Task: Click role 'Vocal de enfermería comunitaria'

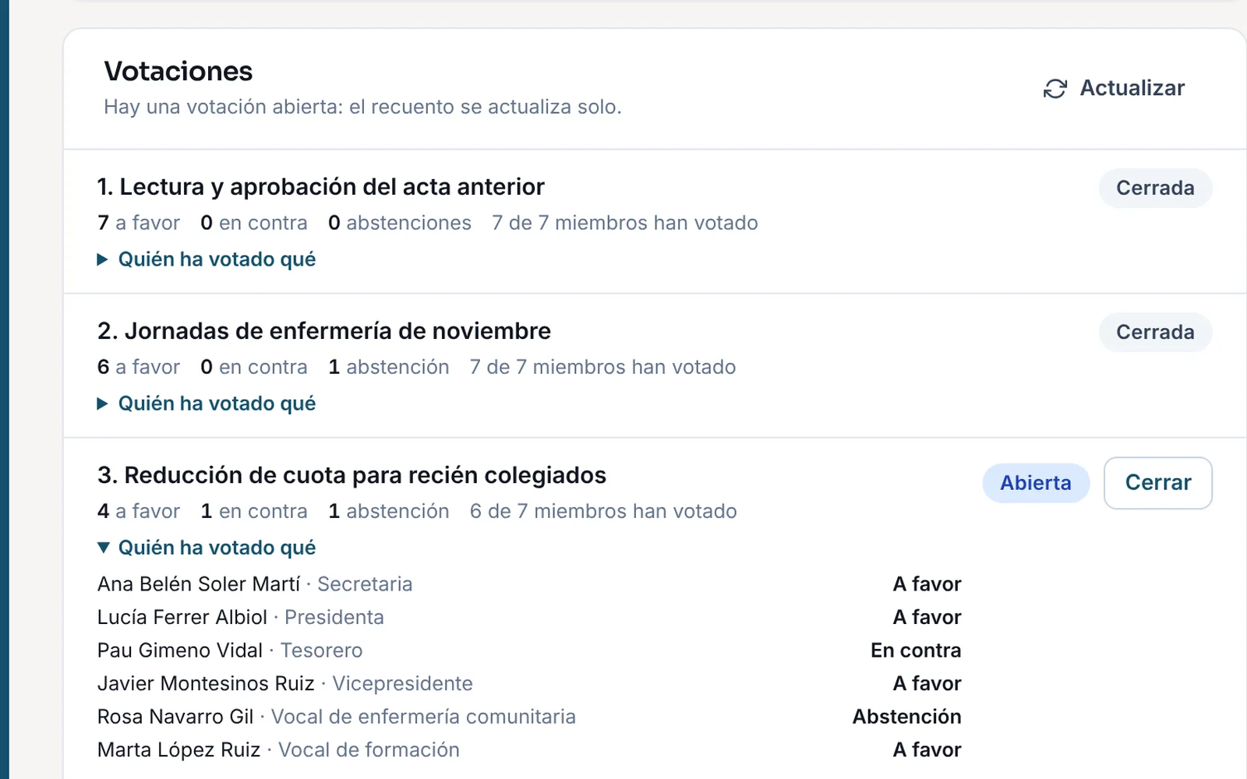Action: pos(423,717)
